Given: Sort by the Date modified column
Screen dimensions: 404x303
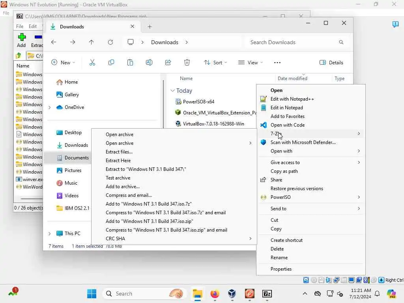Looking at the screenshot, I should pyautogui.click(x=292, y=79).
